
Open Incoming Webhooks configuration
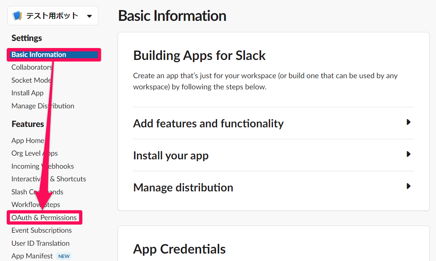coord(42,166)
